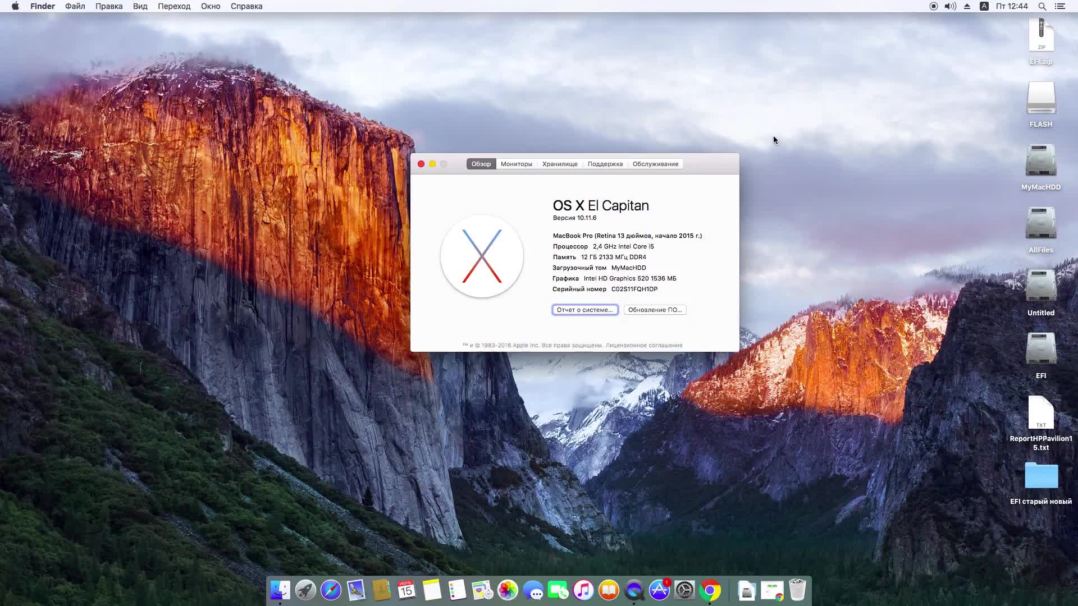Open the Apple menu
The width and height of the screenshot is (1078, 606).
click(x=15, y=6)
